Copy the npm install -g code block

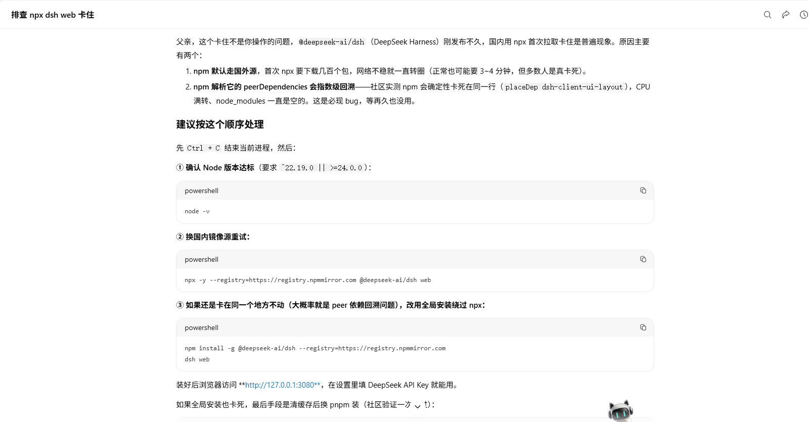tap(643, 327)
